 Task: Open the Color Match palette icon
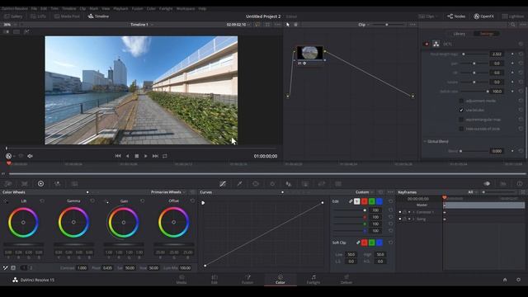click(25, 183)
